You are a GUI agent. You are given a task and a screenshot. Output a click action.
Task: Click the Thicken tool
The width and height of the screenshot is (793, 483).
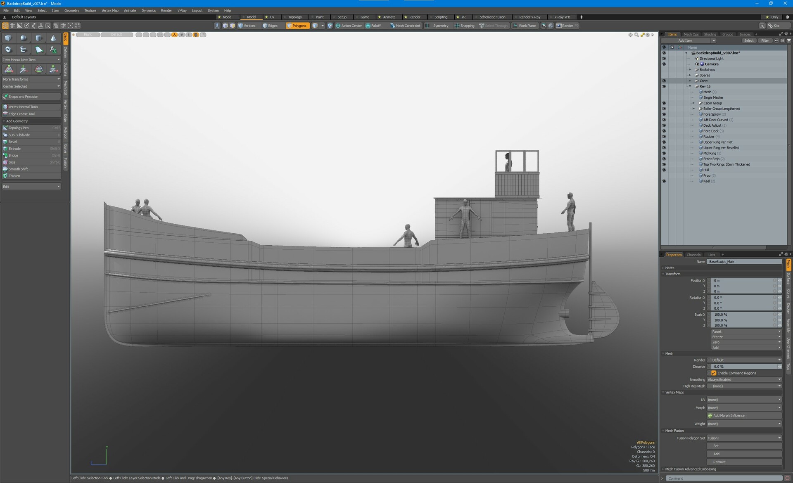[14, 176]
